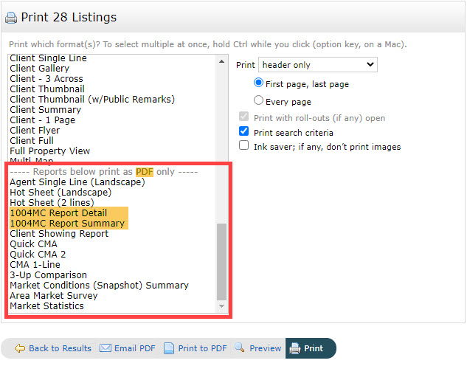Click the Print to PDF document icon
The image size is (467, 366).
click(169, 348)
